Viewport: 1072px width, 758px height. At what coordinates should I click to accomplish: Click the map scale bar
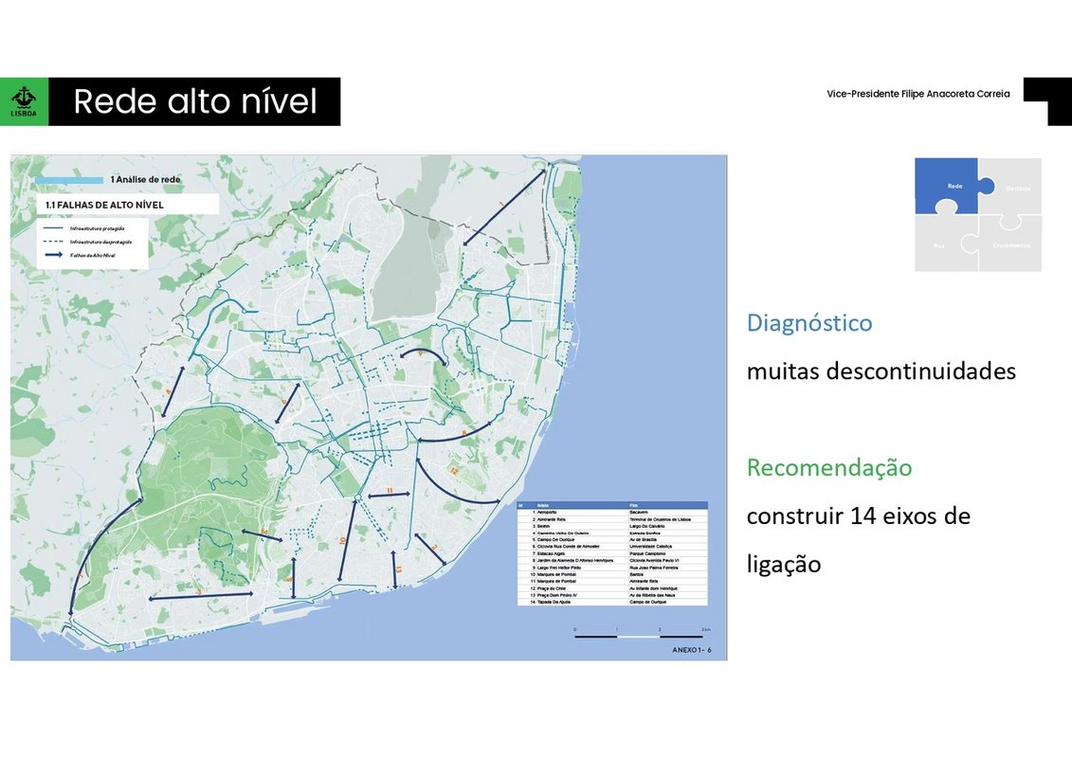(639, 636)
